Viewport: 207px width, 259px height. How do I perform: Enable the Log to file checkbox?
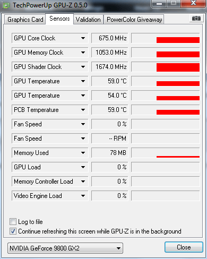coord(13,221)
